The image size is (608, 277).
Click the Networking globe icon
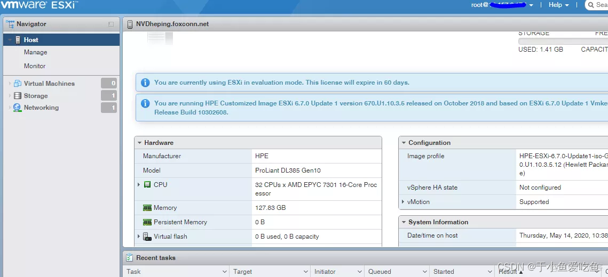coord(18,108)
